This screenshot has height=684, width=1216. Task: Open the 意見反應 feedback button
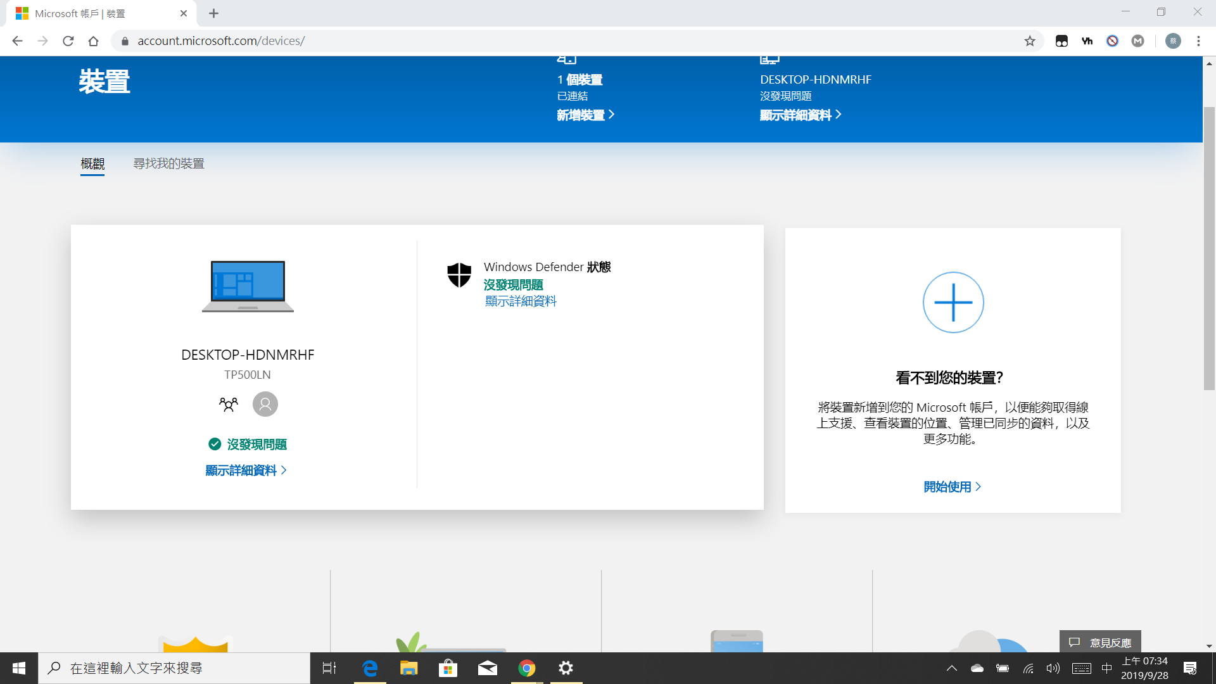pos(1100,642)
